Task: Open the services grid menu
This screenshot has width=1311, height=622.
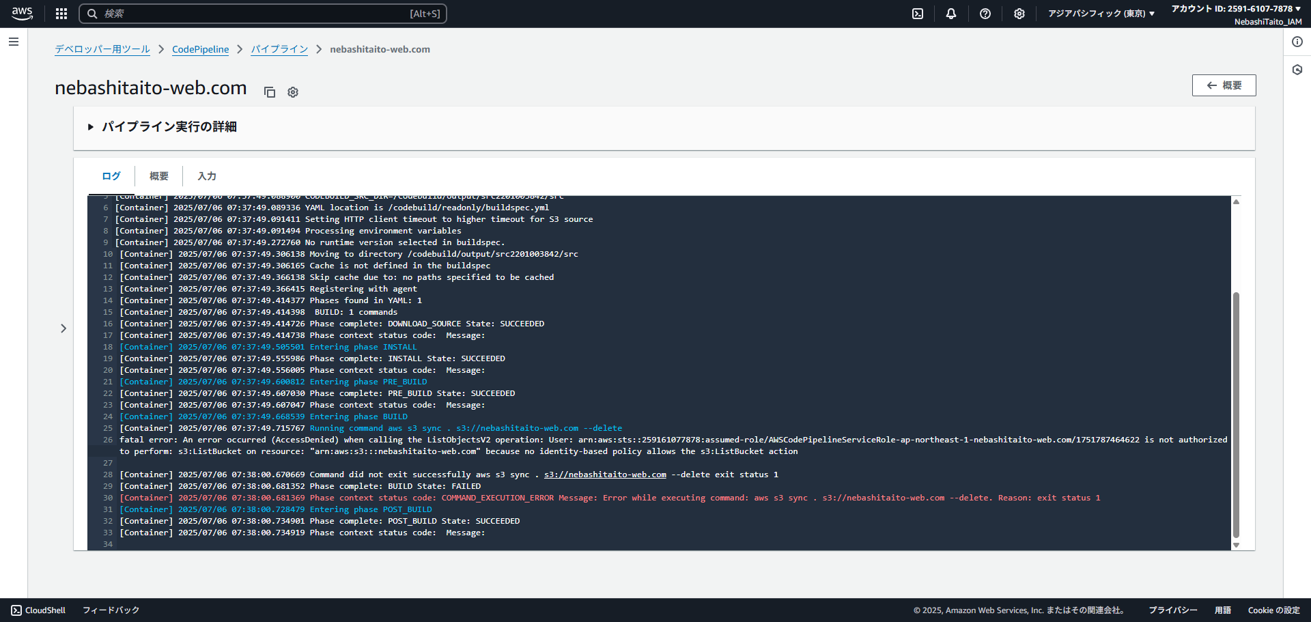Action: (x=61, y=14)
